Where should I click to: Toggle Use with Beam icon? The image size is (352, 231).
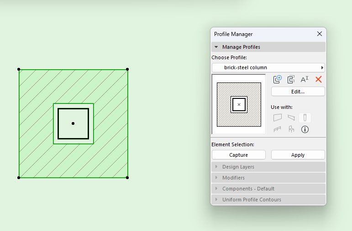291,118
